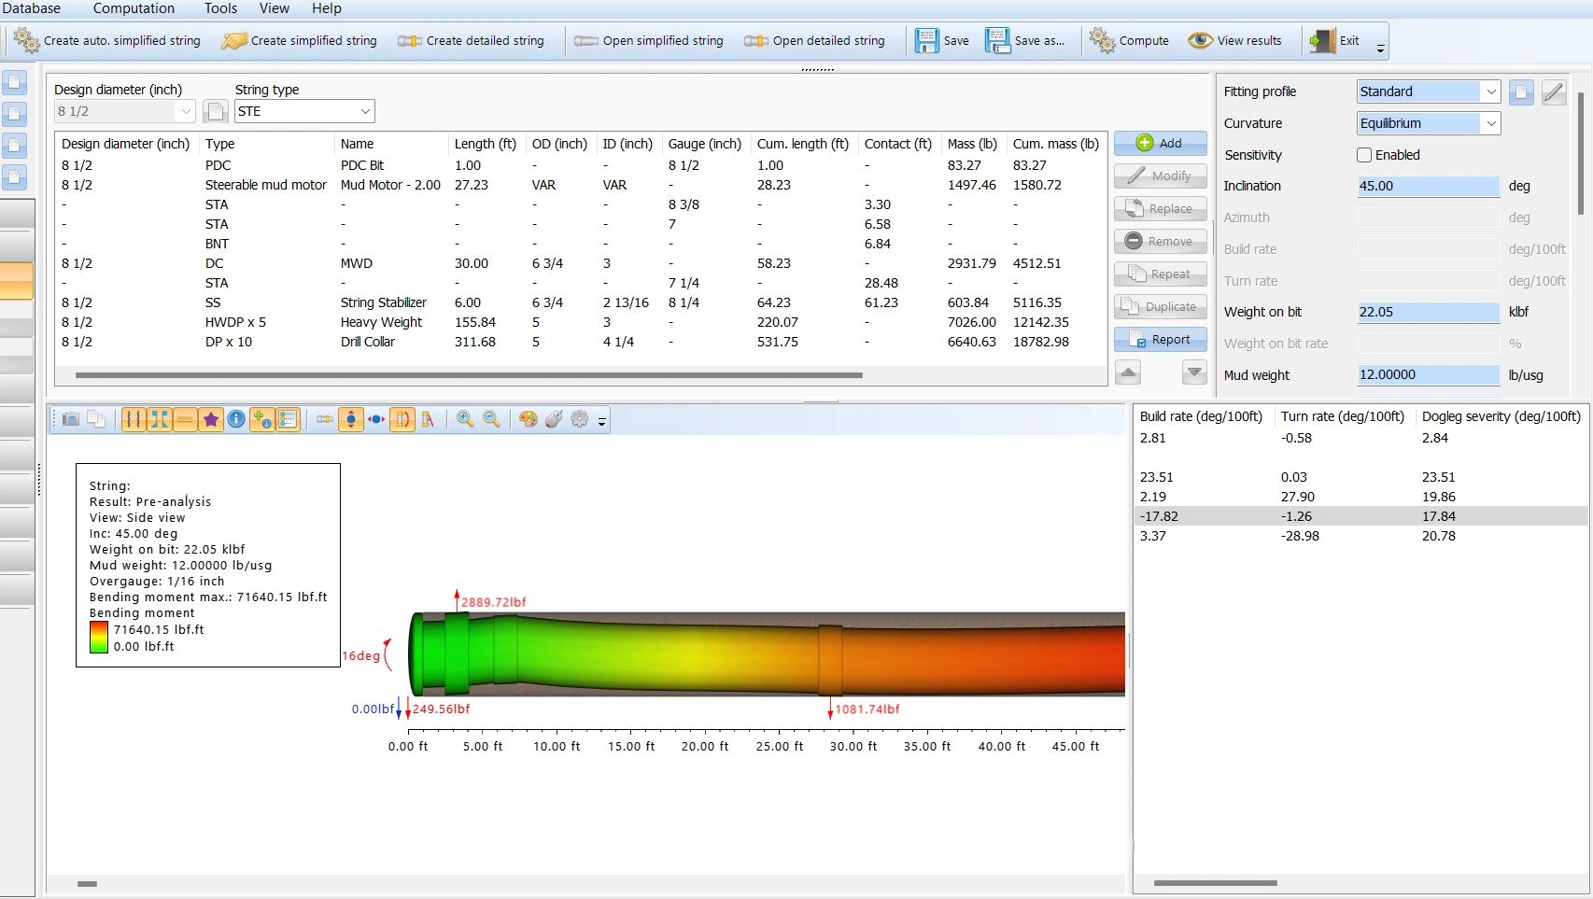Expand the view toolbar overflow arrow
1593x899 pixels.
(x=602, y=422)
